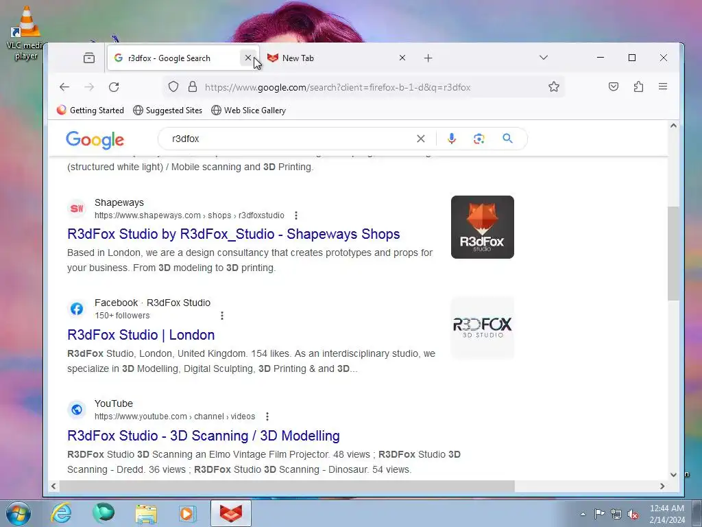This screenshot has width=702, height=527.
Task: Open the taskbar clock showing 12:44 AM
Action: tap(667, 514)
